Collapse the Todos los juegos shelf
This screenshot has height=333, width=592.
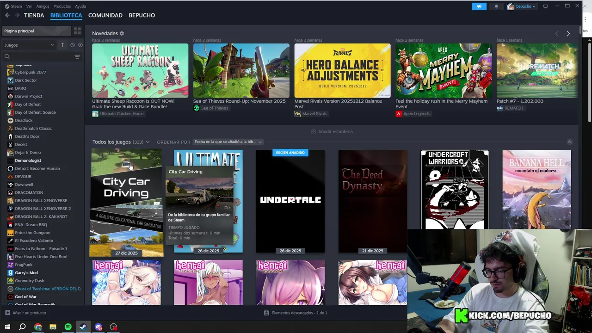coord(570,142)
